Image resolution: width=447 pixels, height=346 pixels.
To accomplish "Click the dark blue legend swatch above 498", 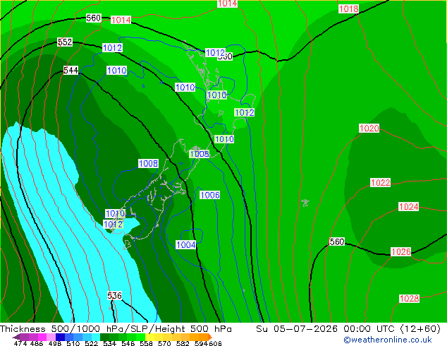I will tap(60, 337).
